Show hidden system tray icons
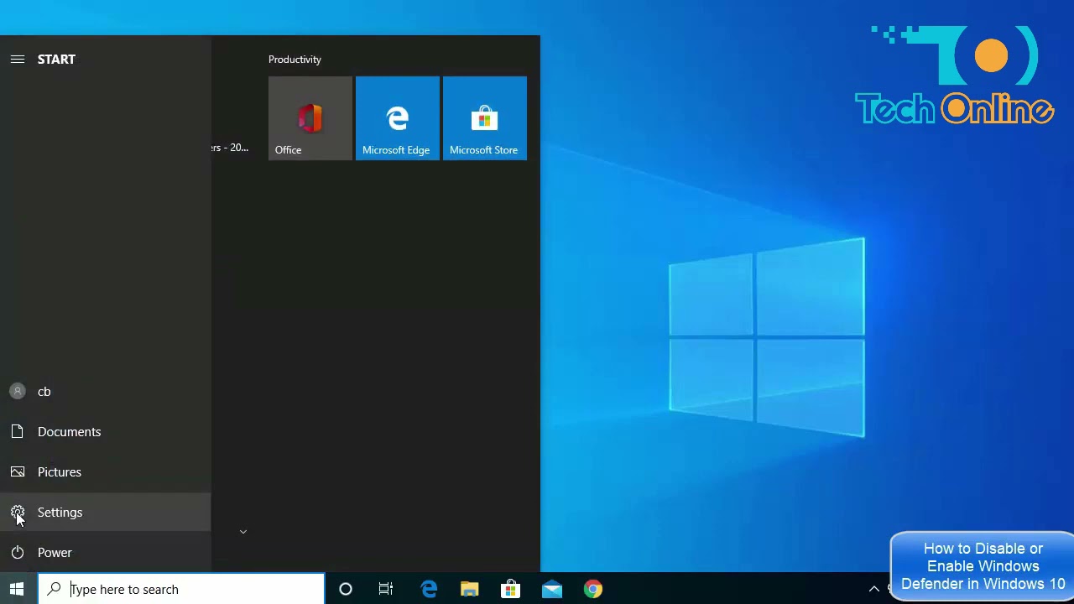Viewport: 1074px width, 604px height. [x=873, y=589]
